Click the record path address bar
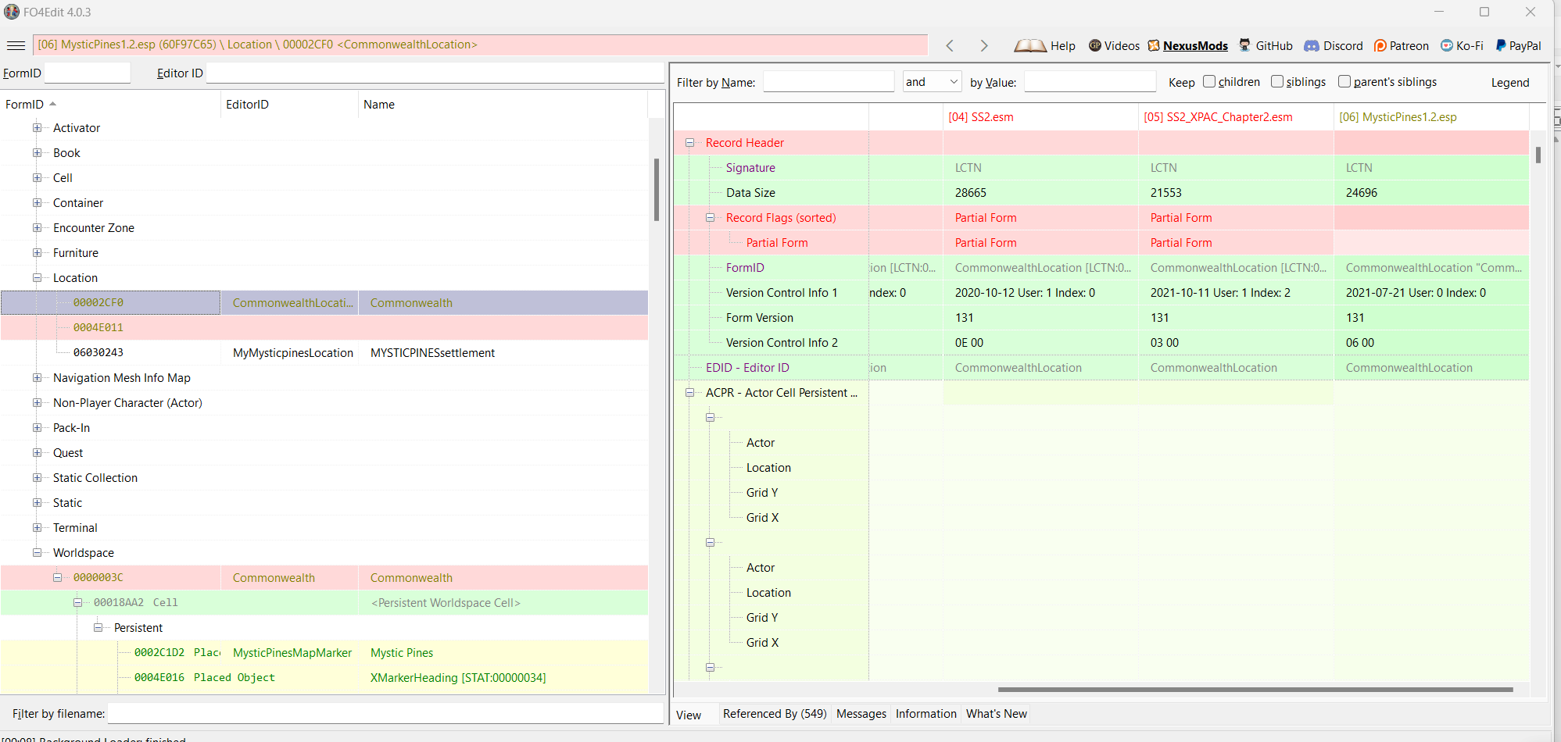The width and height of the screenshot is (1561, 742). click(480, 45)
